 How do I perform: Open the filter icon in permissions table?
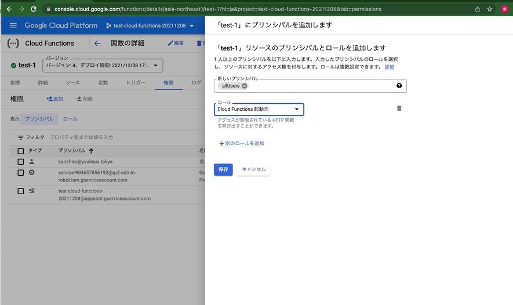click(x=21, y=137)
